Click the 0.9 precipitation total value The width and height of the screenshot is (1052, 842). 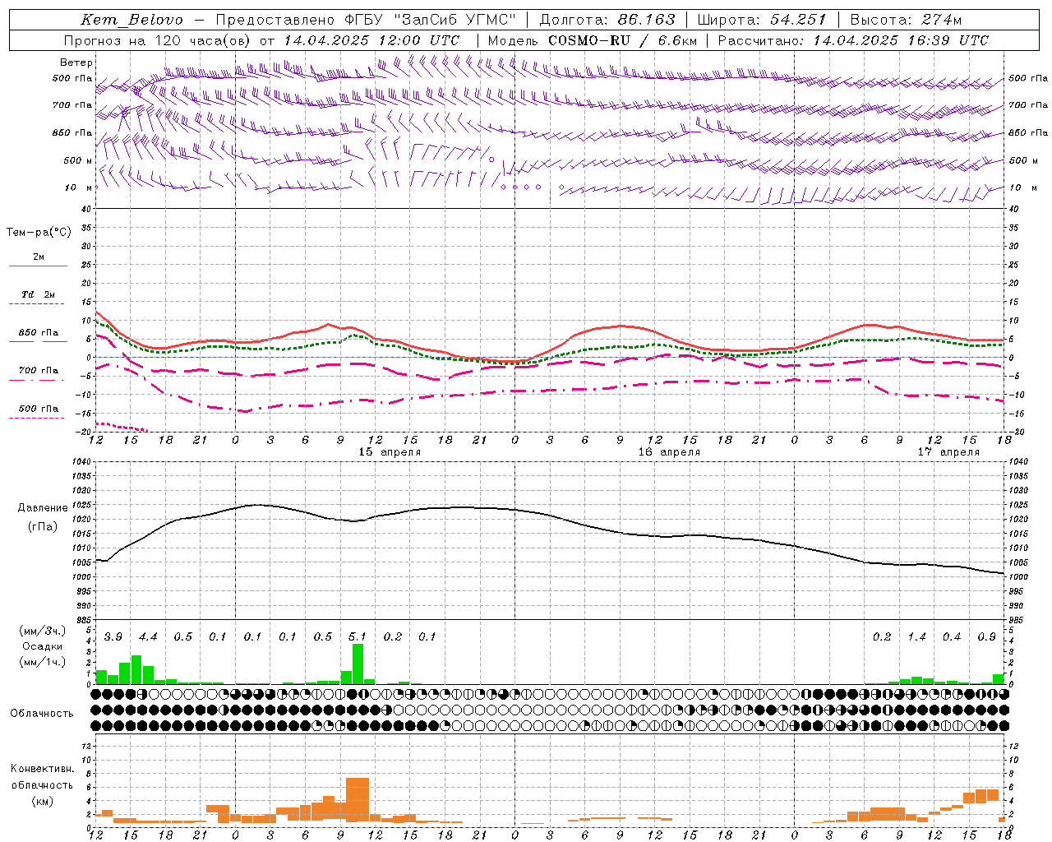click(x=986, y=637)
